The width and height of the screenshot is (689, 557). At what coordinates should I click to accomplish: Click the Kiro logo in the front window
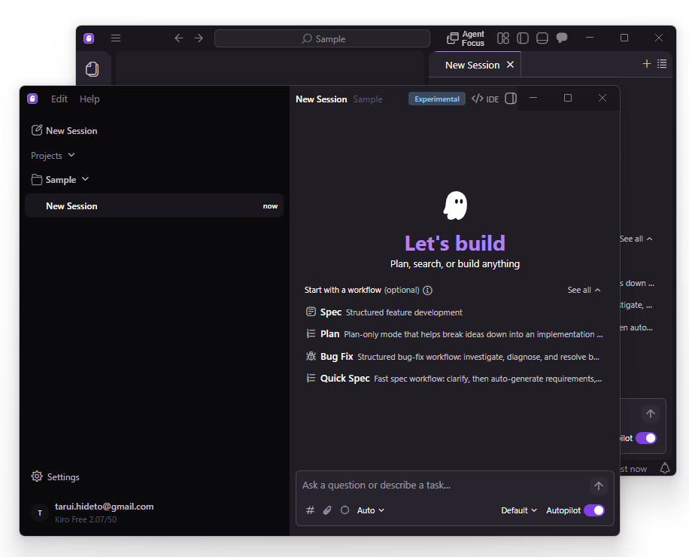[32, 99]
